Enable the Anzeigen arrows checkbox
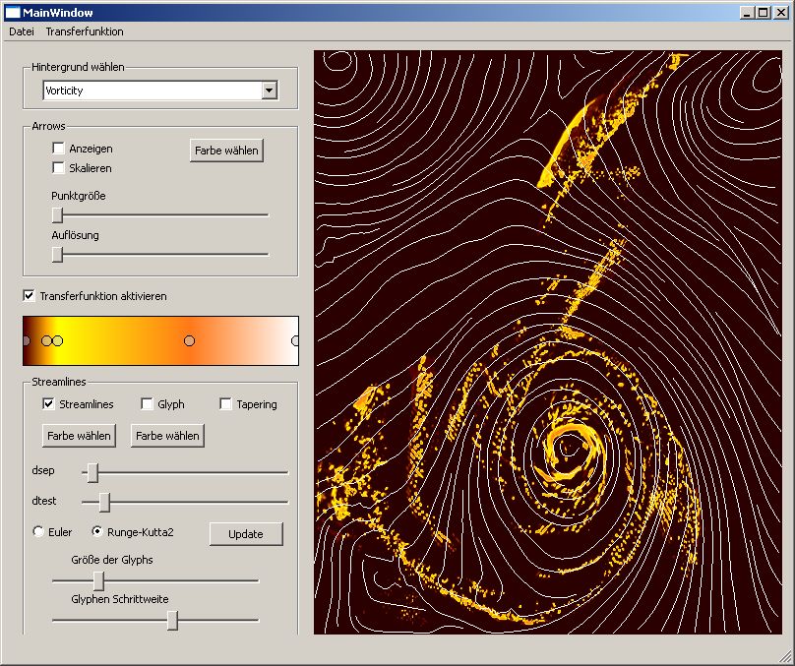795x666 pixels. pos(59,149)
